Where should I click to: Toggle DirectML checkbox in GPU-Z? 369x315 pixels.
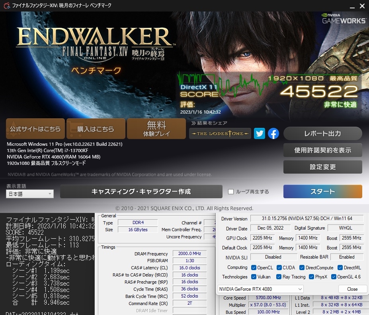(340, 268)
